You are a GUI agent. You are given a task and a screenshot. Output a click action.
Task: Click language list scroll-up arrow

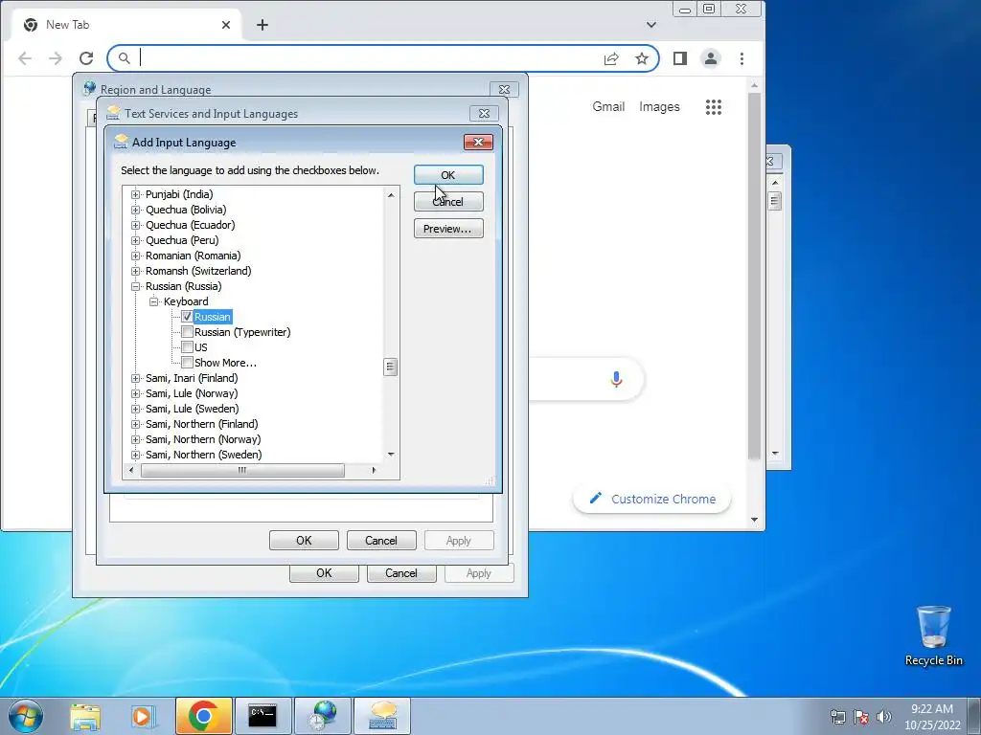pyautogui.click(x=391, y=195)
